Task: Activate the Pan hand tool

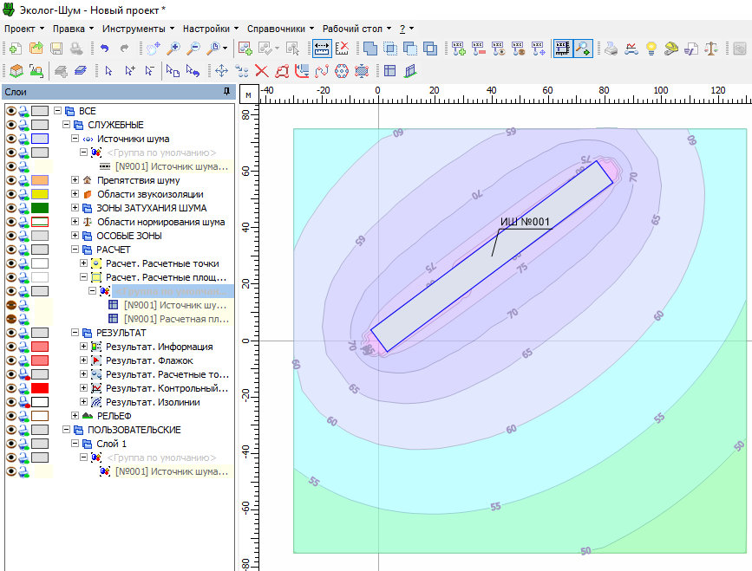Action: click(154, 49)
